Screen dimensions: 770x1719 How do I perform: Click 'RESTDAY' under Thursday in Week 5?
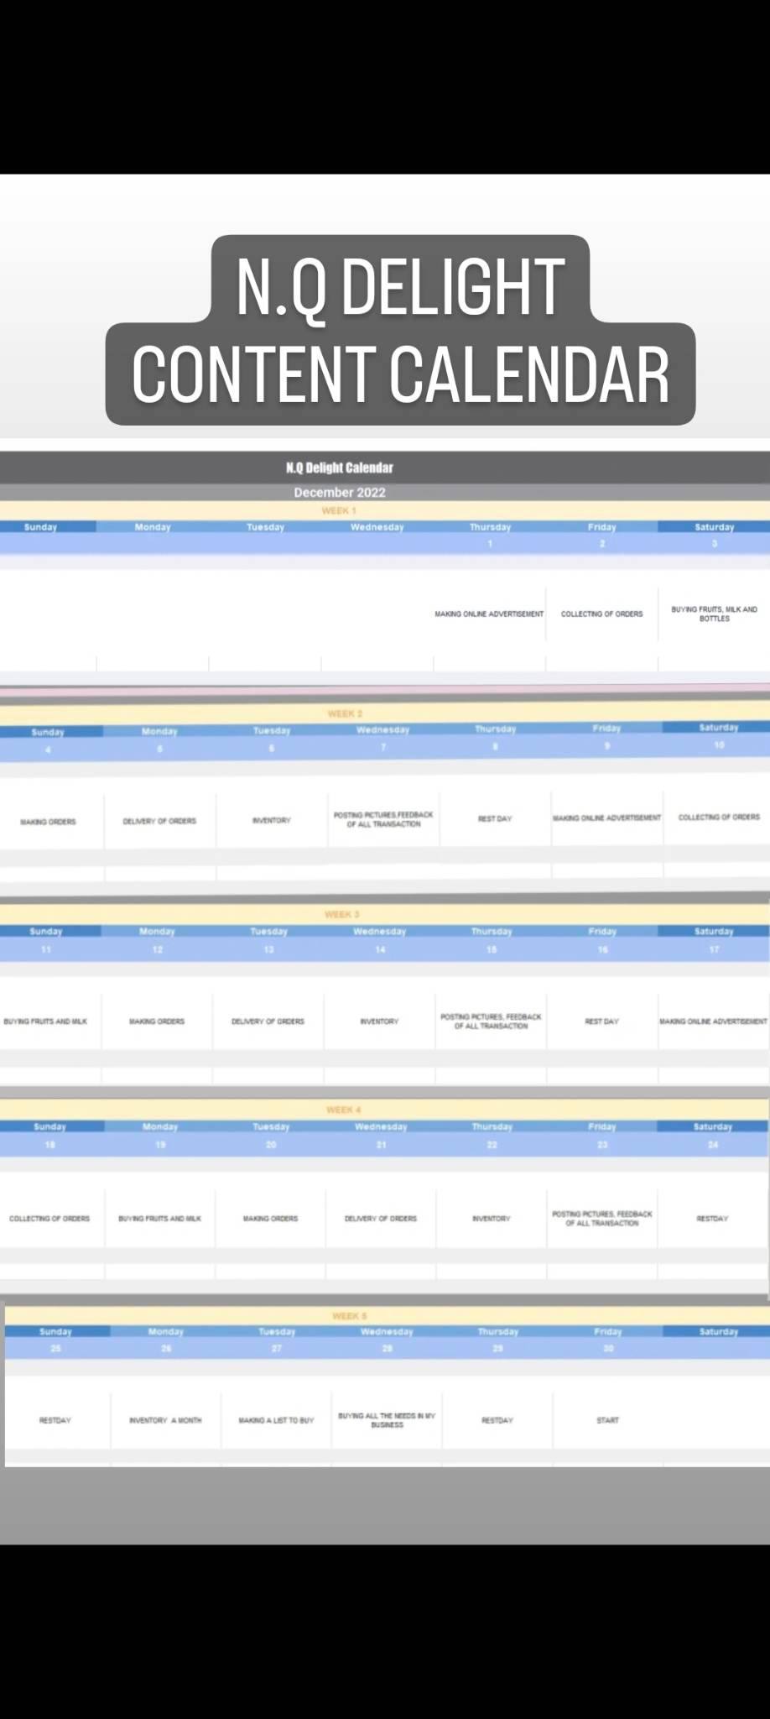497,1420
